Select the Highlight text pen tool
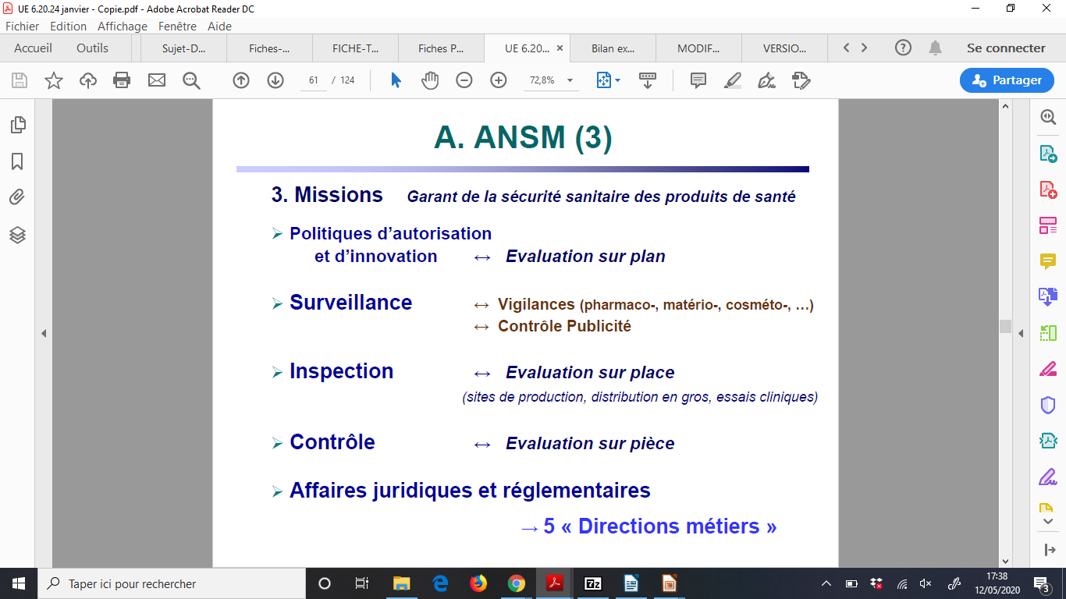The image size is (1066, 599). point(732,80)
